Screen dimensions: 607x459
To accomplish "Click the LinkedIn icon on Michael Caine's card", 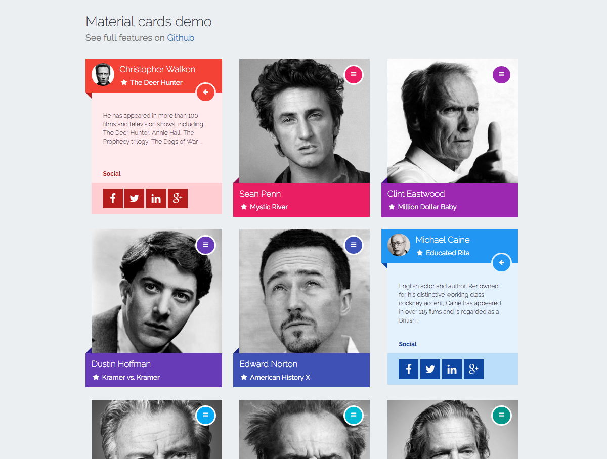I will [x=452, y=369].
